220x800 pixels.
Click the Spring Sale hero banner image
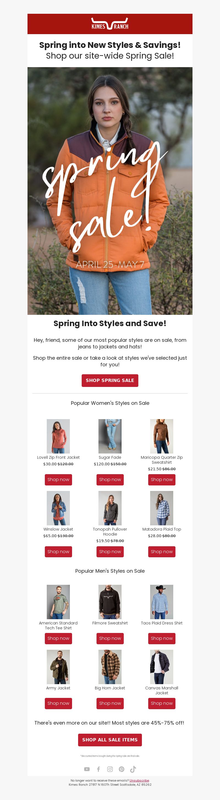point(110,191)
